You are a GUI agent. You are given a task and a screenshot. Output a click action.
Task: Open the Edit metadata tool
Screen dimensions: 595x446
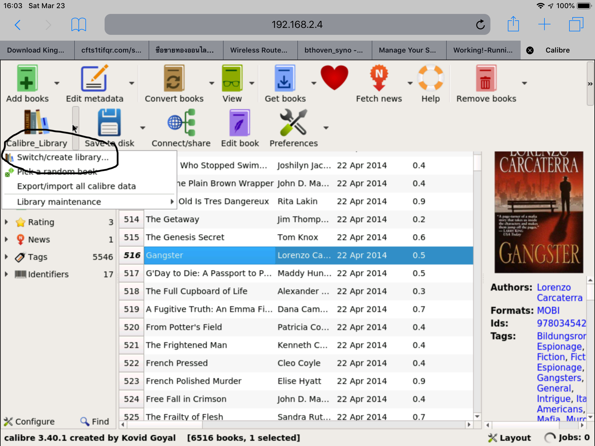click(94, 78)
